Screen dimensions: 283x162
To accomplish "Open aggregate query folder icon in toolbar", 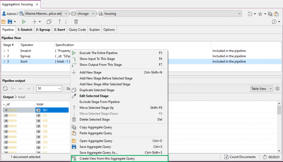I will tap(3, 22).
